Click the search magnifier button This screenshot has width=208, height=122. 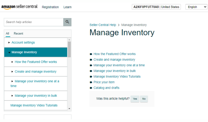pyautogui.click(x=67, y=22)
